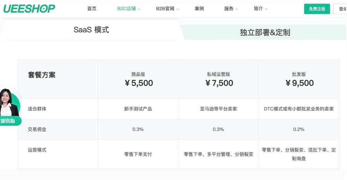Click the 立即咨询 consultation button

pyautogui.click(x=8, y=121)
